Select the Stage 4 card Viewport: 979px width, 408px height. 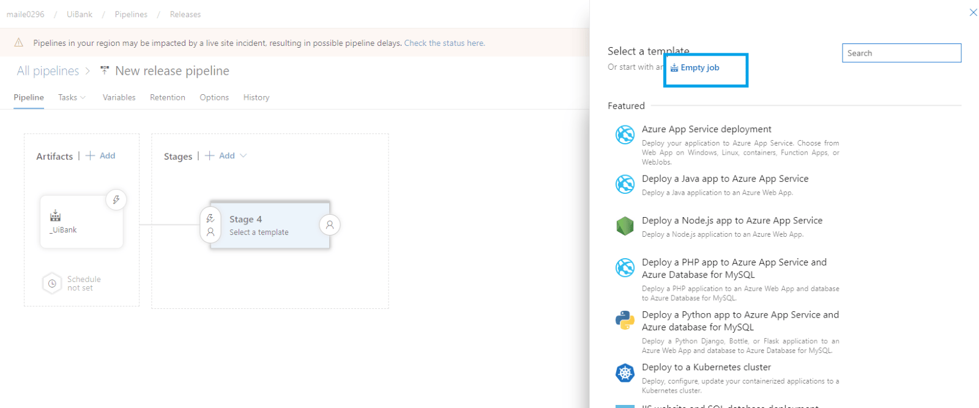pyautogui.click(x=270, y=225)
